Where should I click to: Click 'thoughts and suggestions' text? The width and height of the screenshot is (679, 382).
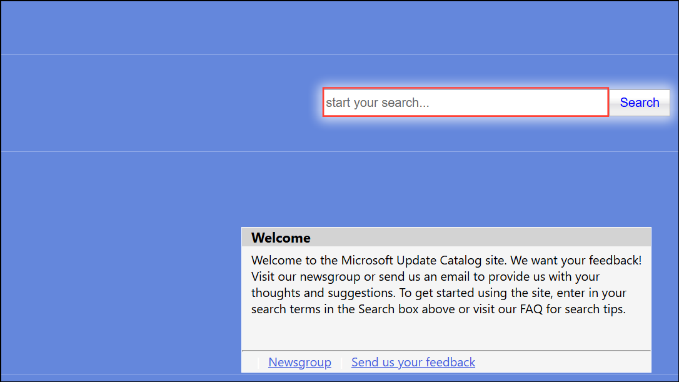coord(322,293)
